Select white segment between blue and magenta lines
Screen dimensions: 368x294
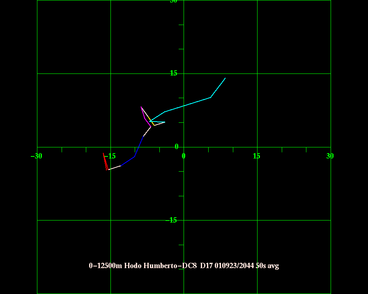pos(147,131)
